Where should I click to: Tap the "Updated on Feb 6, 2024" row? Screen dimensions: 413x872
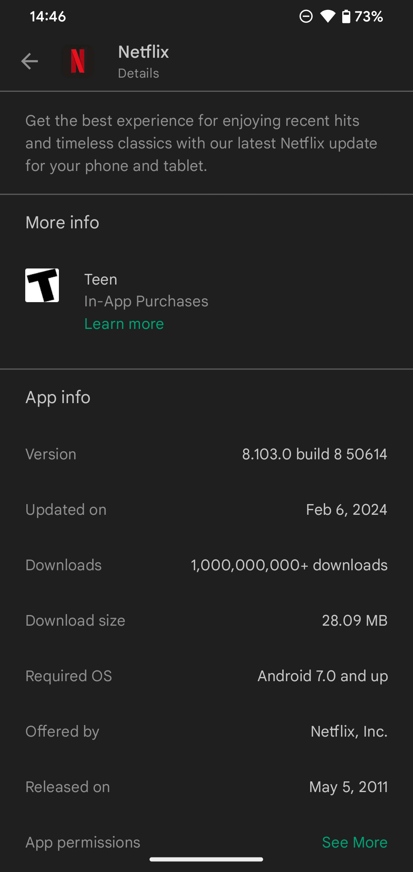(x=206, y=509)
